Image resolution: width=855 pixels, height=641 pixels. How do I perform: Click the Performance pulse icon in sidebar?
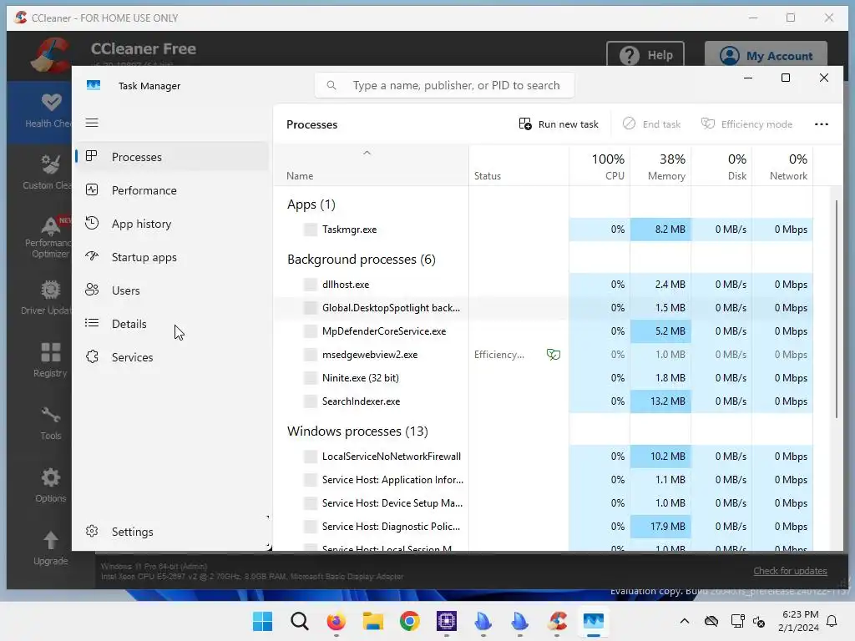pos(92,189)
